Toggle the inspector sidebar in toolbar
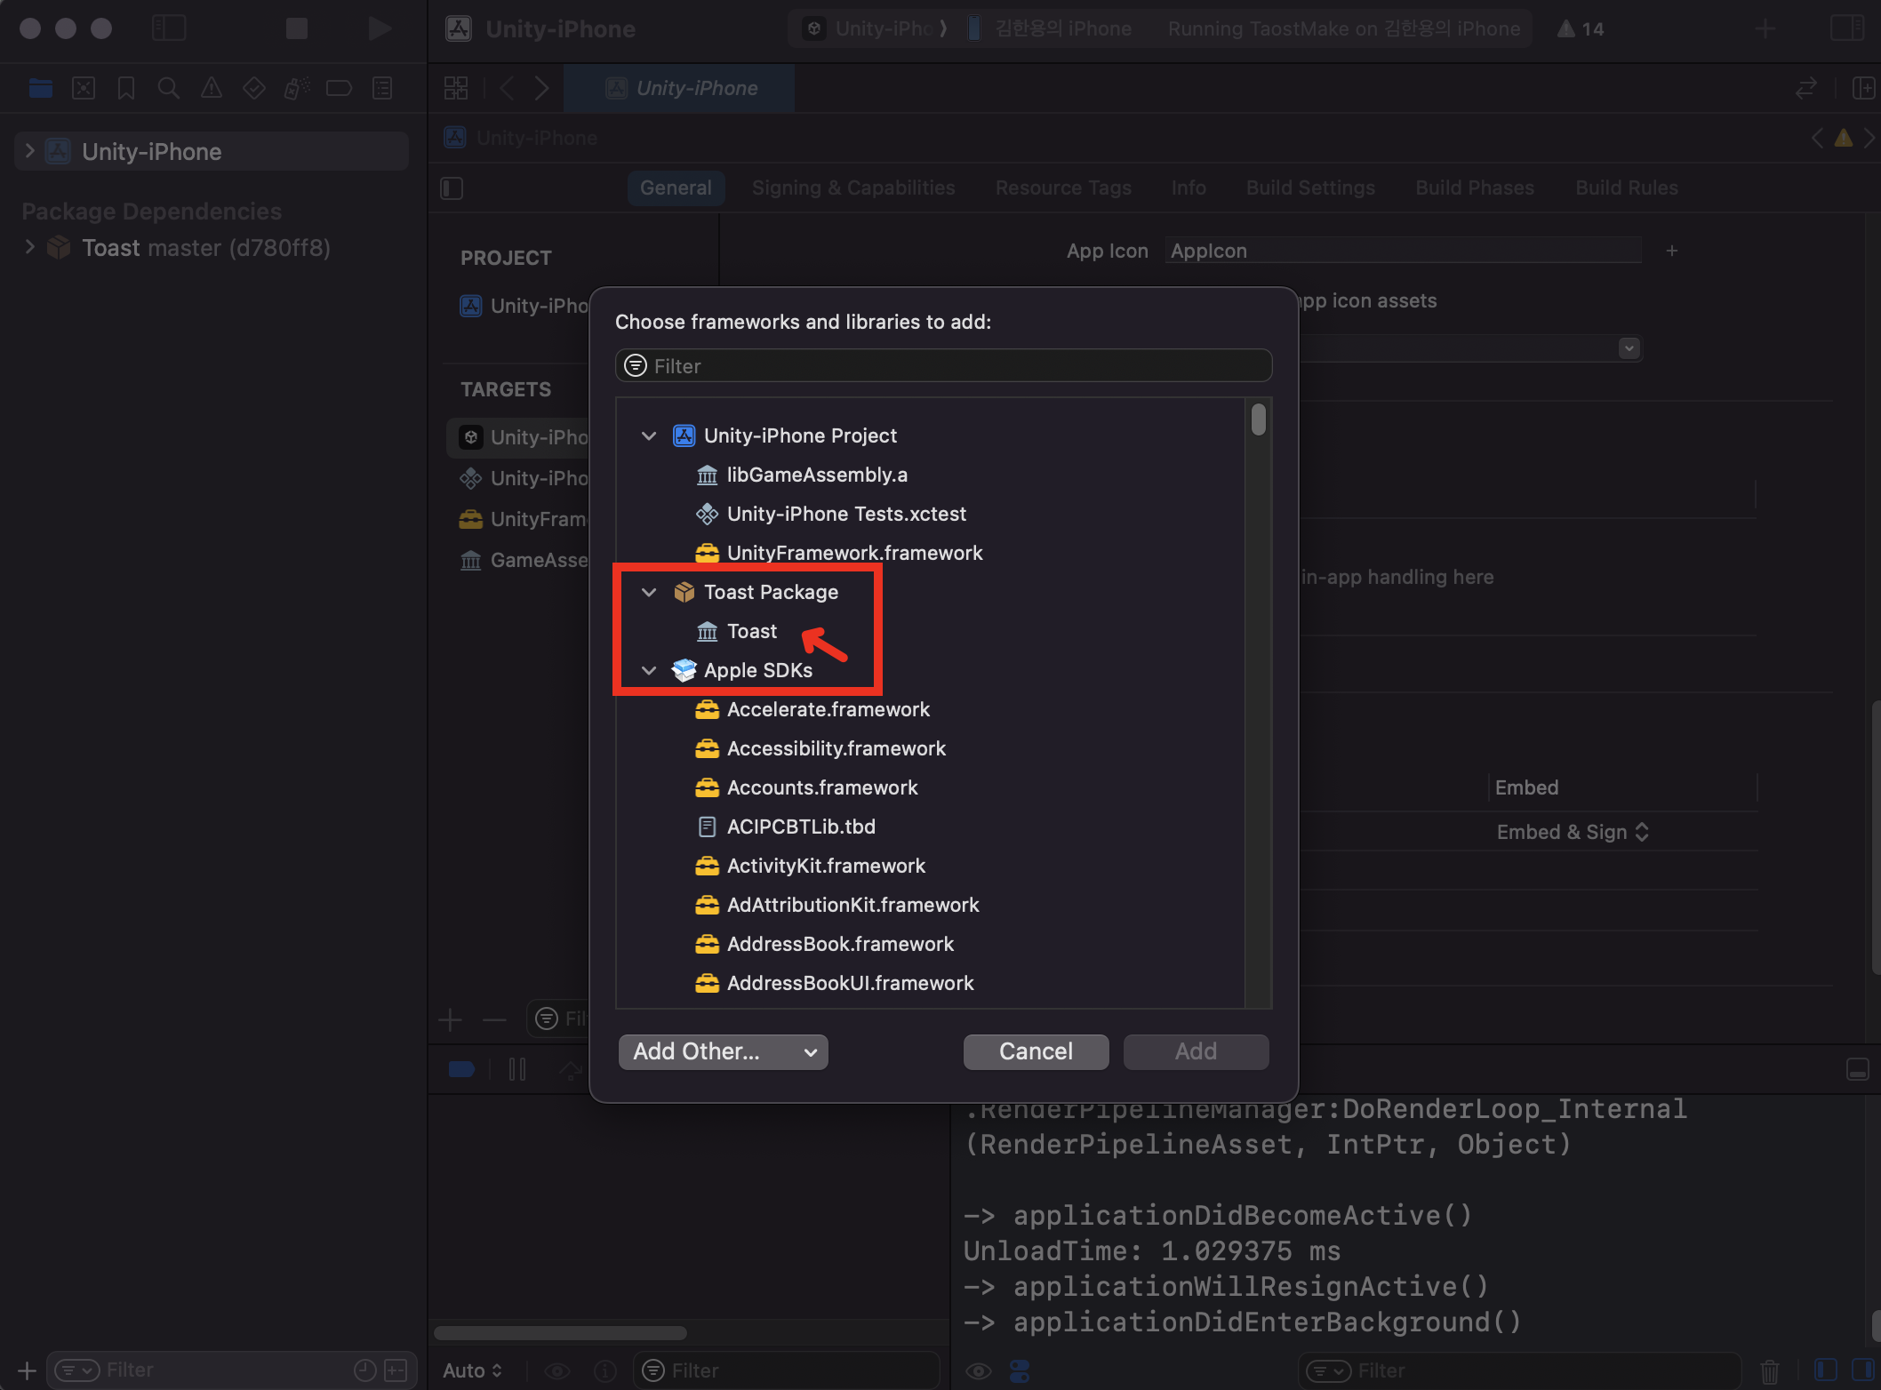Screen dimensions: 1881x1390 (x=1847, y=28)
